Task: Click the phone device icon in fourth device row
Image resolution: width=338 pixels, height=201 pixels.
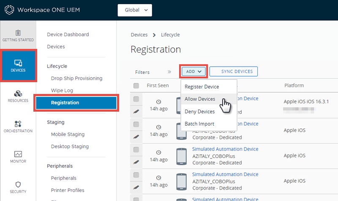Action: point(182,182)
